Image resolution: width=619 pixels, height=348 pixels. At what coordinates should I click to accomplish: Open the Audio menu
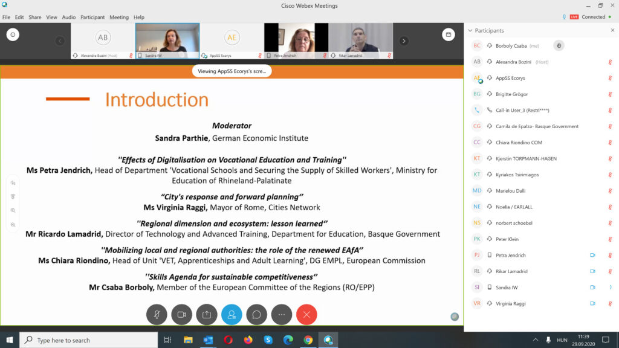pos(69,17)
